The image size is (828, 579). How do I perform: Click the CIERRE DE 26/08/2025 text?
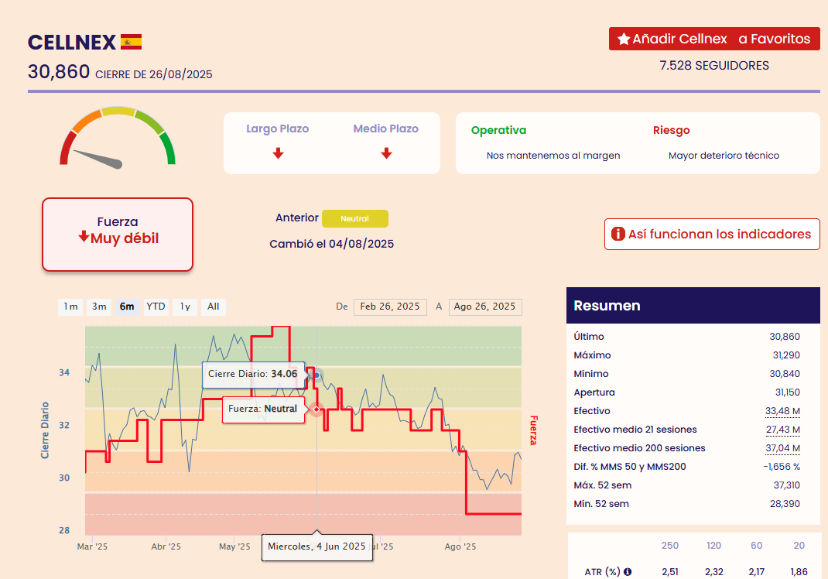154,74
